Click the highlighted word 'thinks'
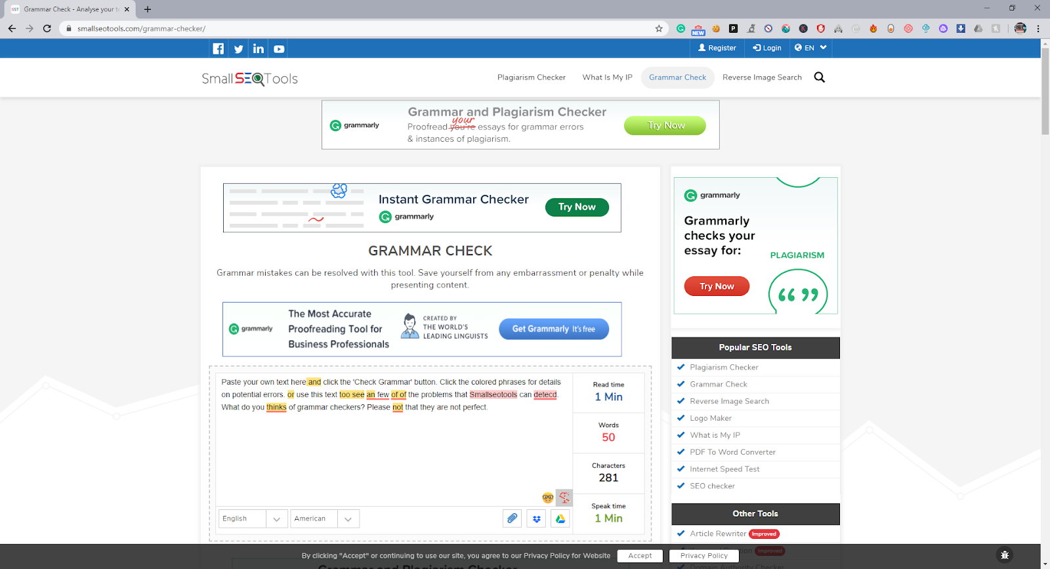This screenshot has height=569, width=1050. coord(276,408)
